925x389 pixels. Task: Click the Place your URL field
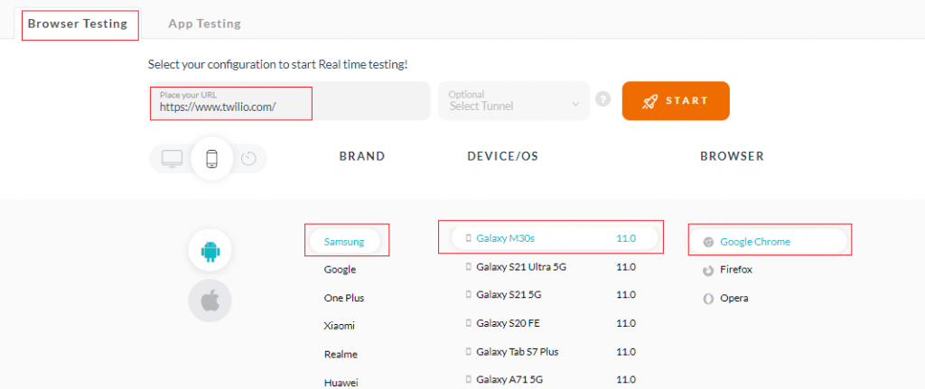(x=231, y=102)
